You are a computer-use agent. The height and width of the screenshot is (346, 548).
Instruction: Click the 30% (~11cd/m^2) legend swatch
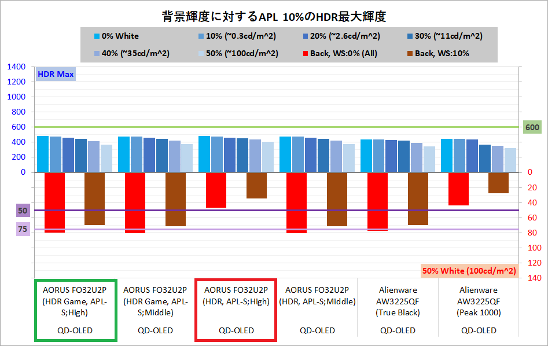point(410,36)
